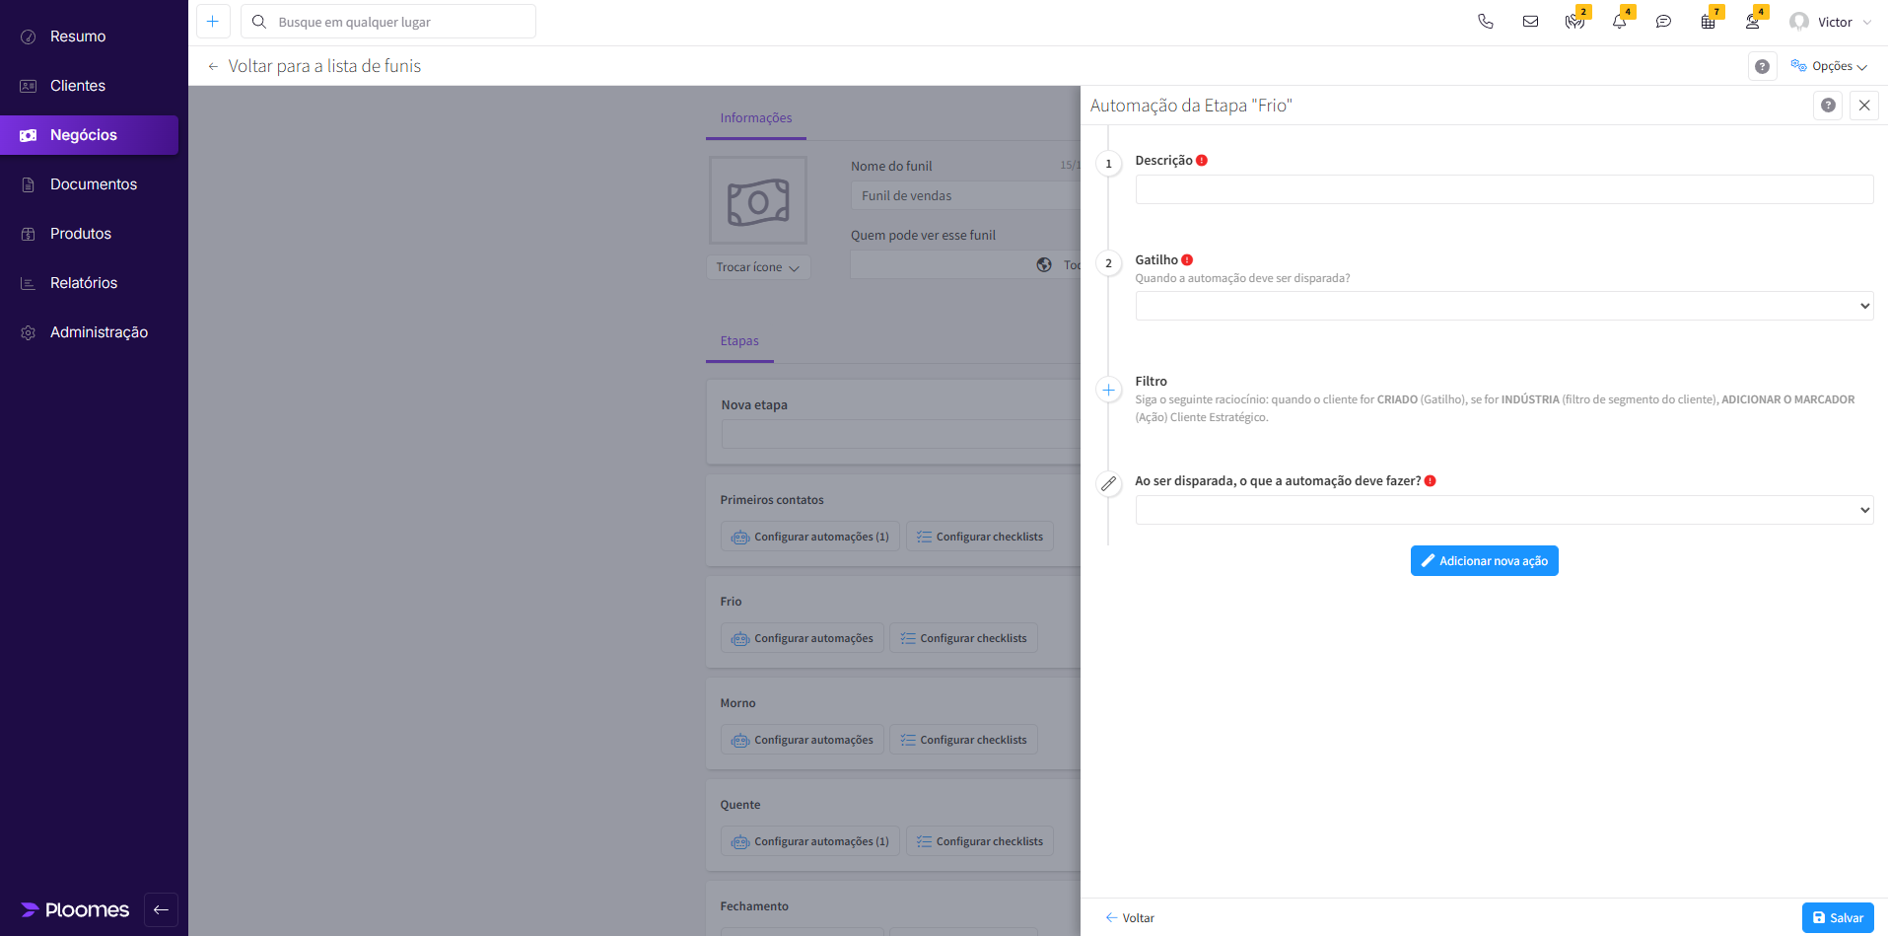This screenshot has height=936, width=1888.
Task: Open Relatórios in the sidebar
Action: point(84,283)
